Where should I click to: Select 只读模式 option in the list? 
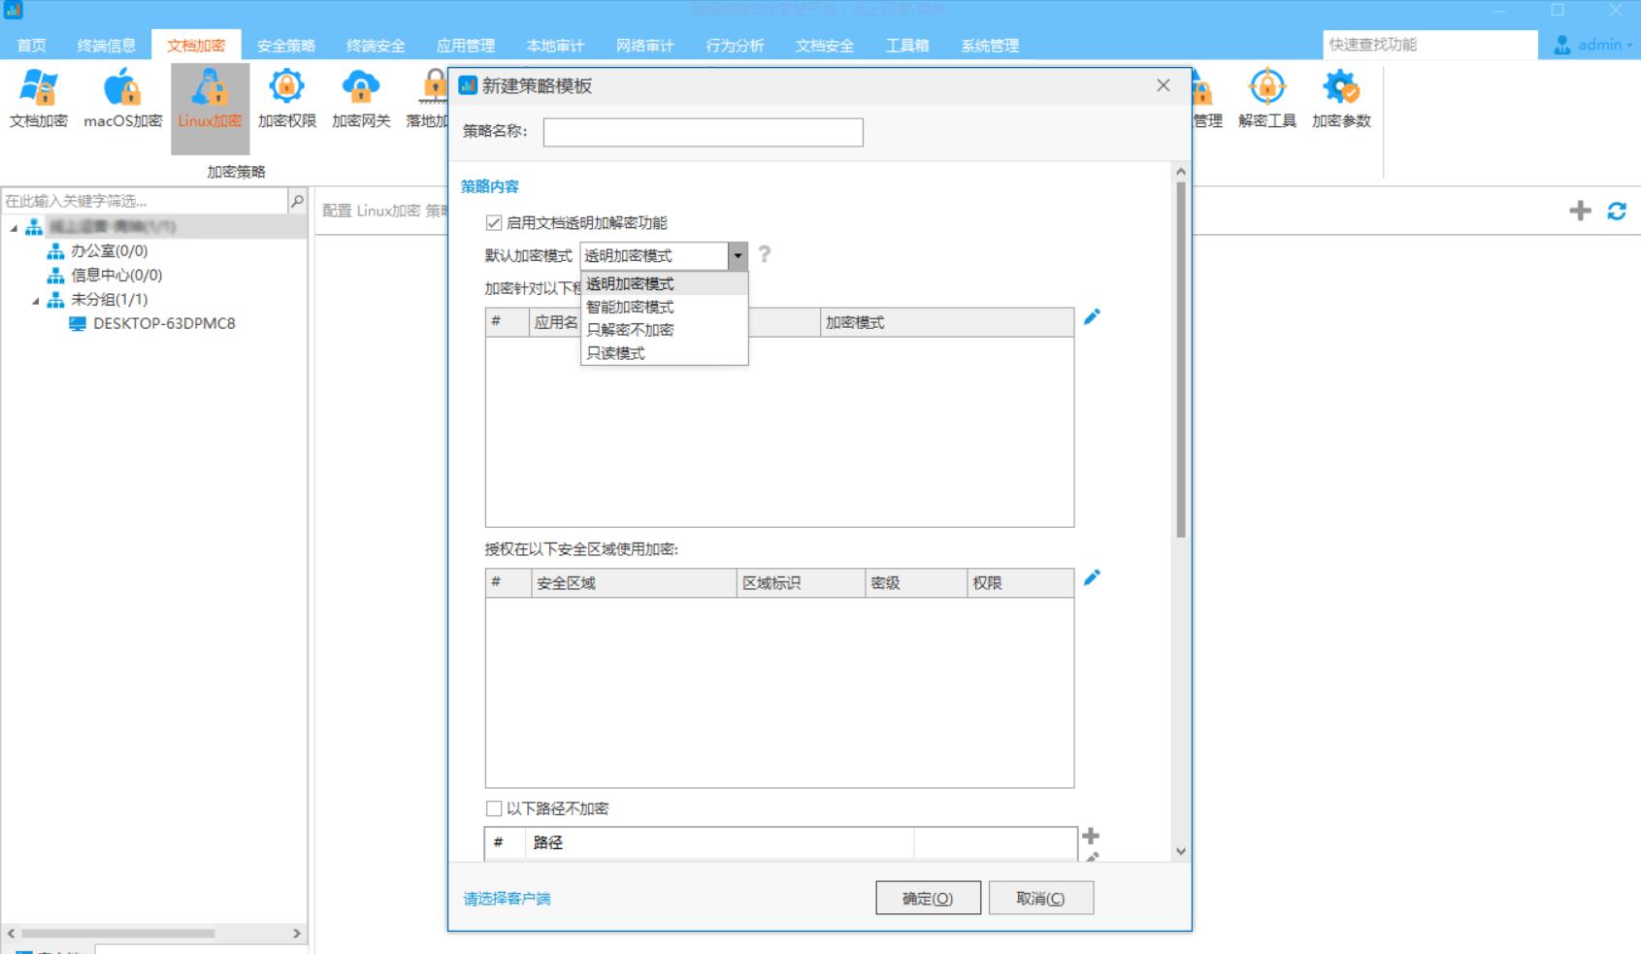615,353
